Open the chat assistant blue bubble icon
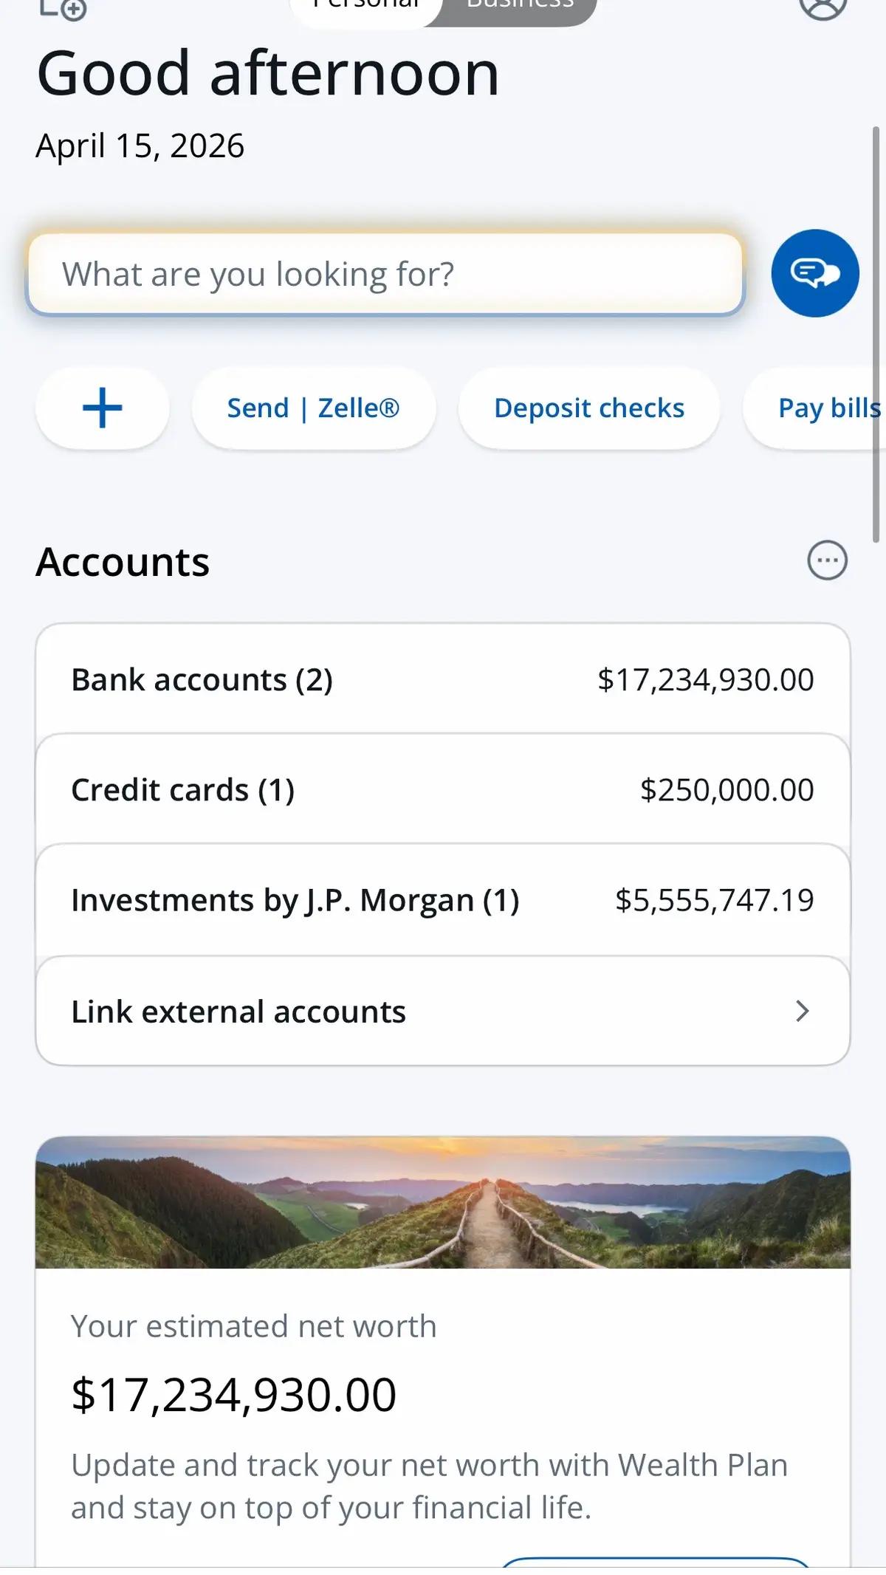The height and width of the screenshot is (1575, 886). click(815, 273)
